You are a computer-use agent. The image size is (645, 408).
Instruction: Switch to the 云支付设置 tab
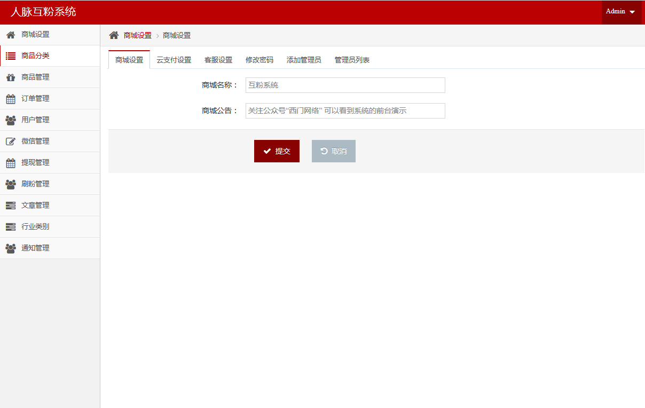click(174, 60)
